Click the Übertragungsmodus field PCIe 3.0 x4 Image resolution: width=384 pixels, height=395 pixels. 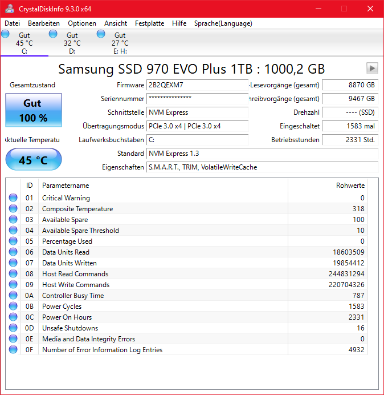(197, 126)
